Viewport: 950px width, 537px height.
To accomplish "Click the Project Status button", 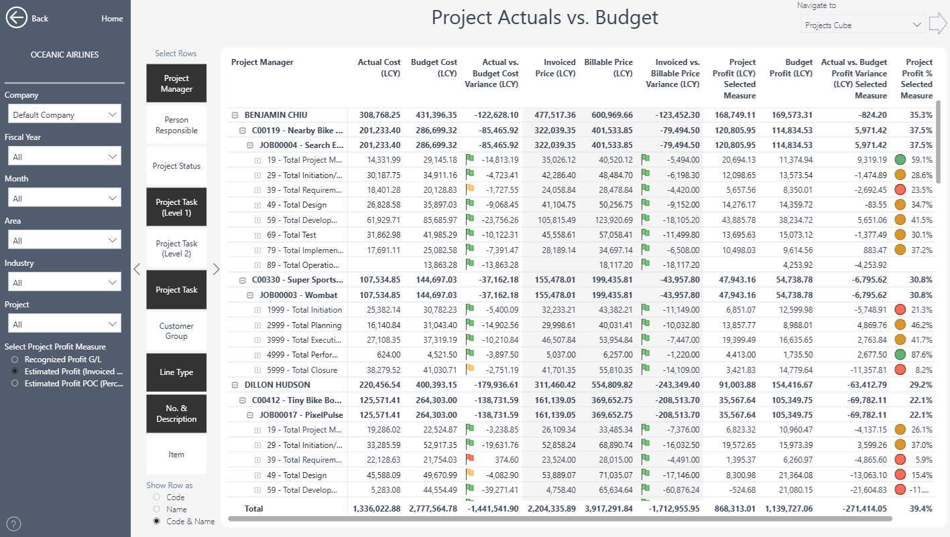I will [176, 166].
